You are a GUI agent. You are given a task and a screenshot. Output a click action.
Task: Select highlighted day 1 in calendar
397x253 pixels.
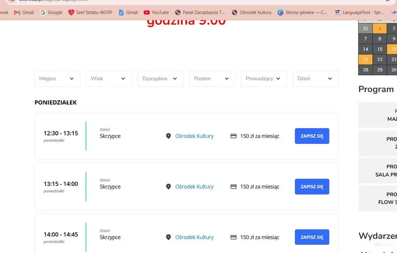click(379, 28)
